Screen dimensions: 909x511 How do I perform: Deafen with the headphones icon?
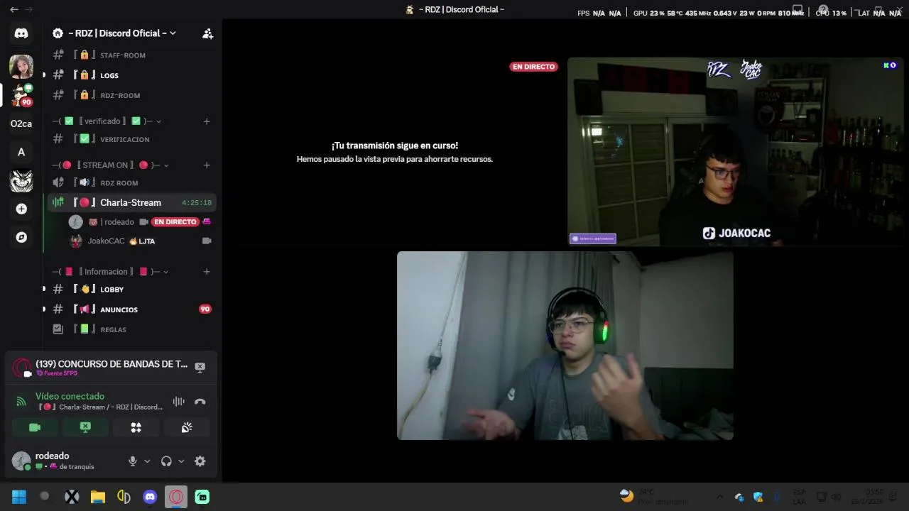click(x=166, y=461)
